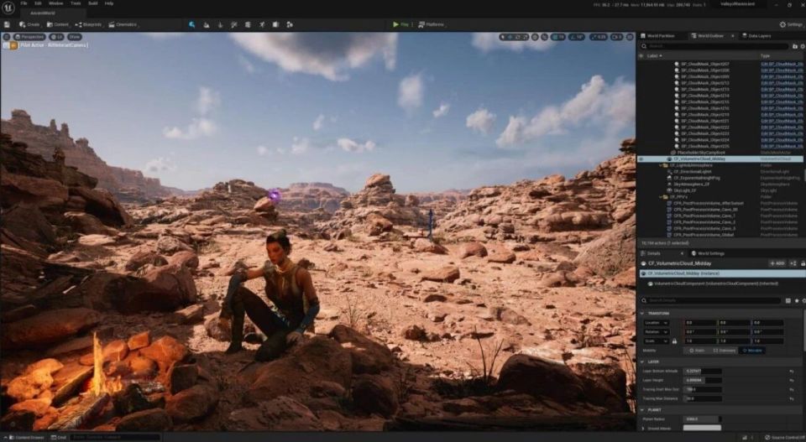
Task: Adjust the Layer Bottom Altitude slider
Action: tap(703, 372)
